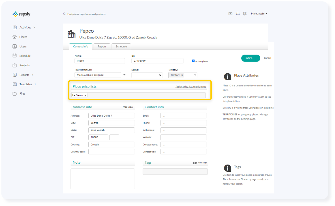Click the Add tags plus icon
This screenshot has height=206, width=335.
click(195, 163)
